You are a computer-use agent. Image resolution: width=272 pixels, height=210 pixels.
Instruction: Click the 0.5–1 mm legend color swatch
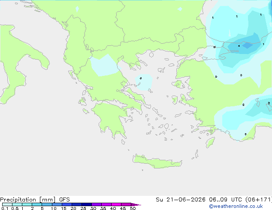tap(17, 204)
